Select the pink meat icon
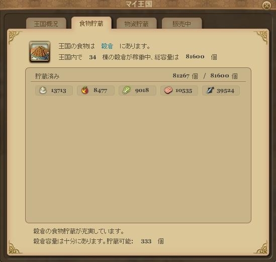The image size is (276, 262). pyautogui.click(x=168, y=91)
